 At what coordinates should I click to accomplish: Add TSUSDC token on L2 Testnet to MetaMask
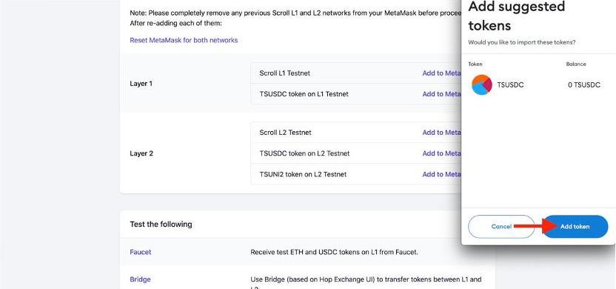pos(441,153)
